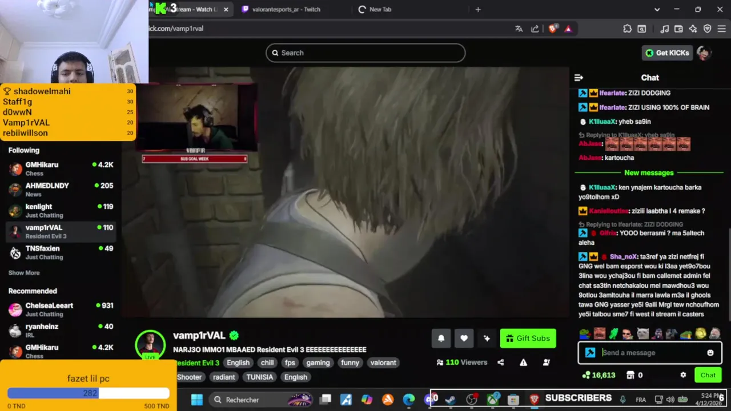This screenshot has height=411, width=731.
Task: Collapse the chat panel with the arrow icon
Action: [579, 78]
